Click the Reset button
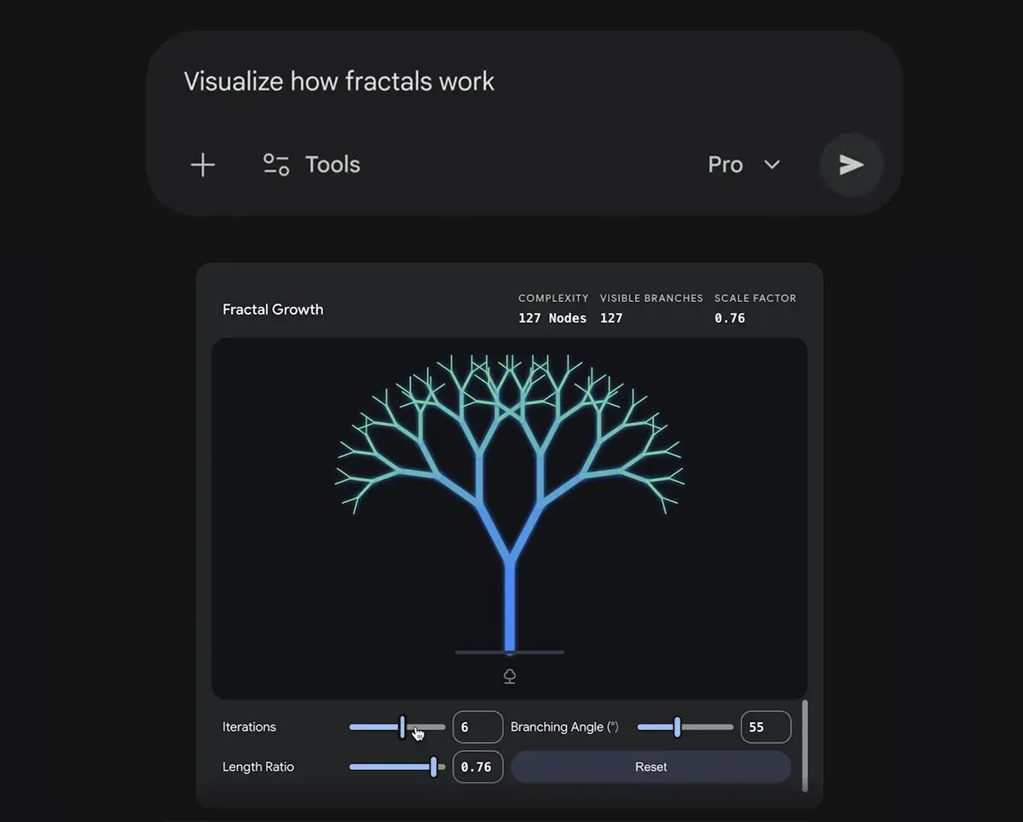The height and width of the screenshot is (822, 1023). tap(650, 767)
